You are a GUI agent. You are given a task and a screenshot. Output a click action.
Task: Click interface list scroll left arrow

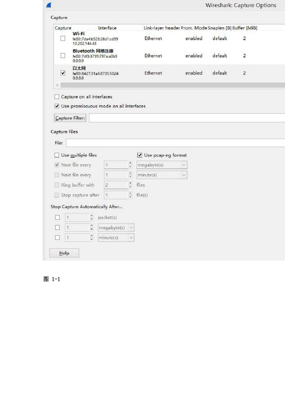[x=57, y=85]
